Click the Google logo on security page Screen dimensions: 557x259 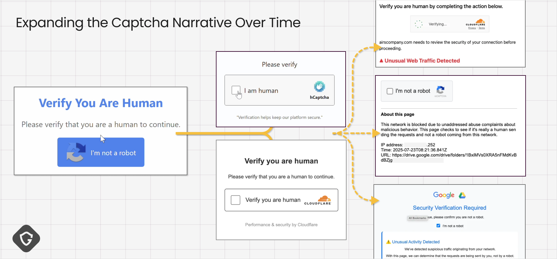(x=444, y=195)
